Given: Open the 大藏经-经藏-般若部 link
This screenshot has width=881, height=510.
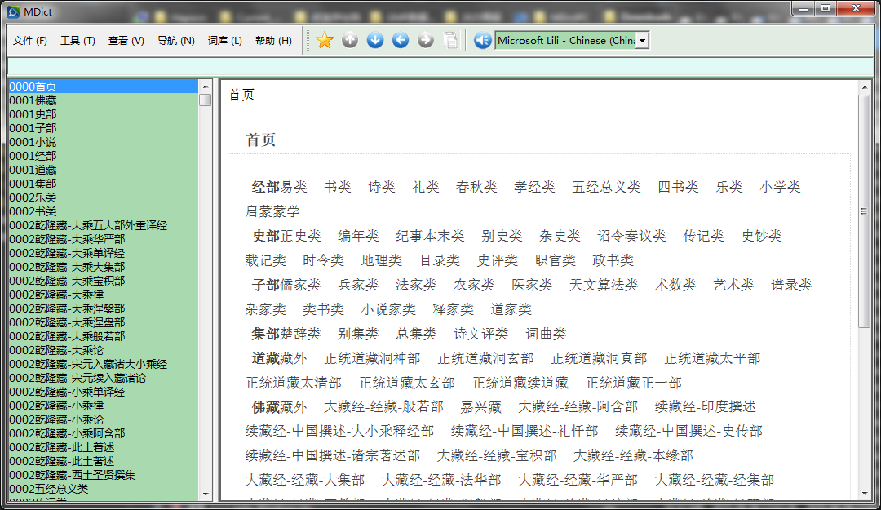Looking at the screenshot, I should 383,406.
